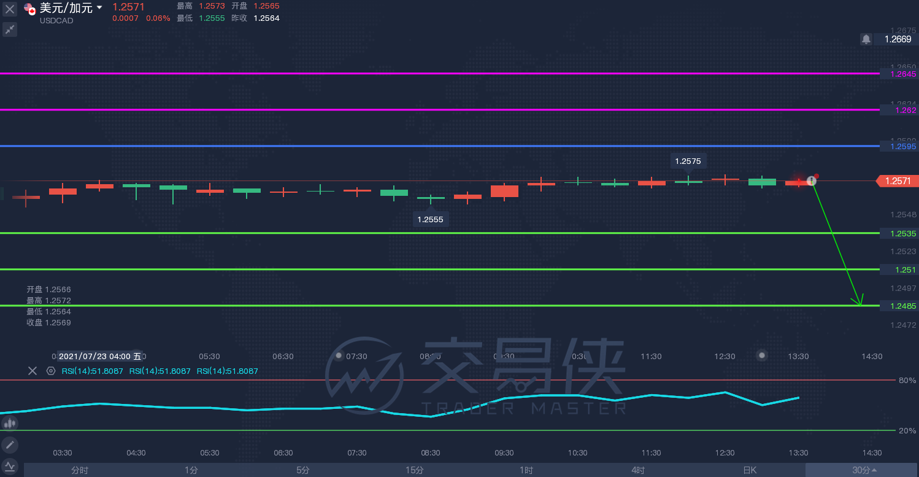The height and width of the screenshot is (477, 919).
Task: Choose the 4时 timeframe
Action: pyautogui.click(x=638, y=470)
